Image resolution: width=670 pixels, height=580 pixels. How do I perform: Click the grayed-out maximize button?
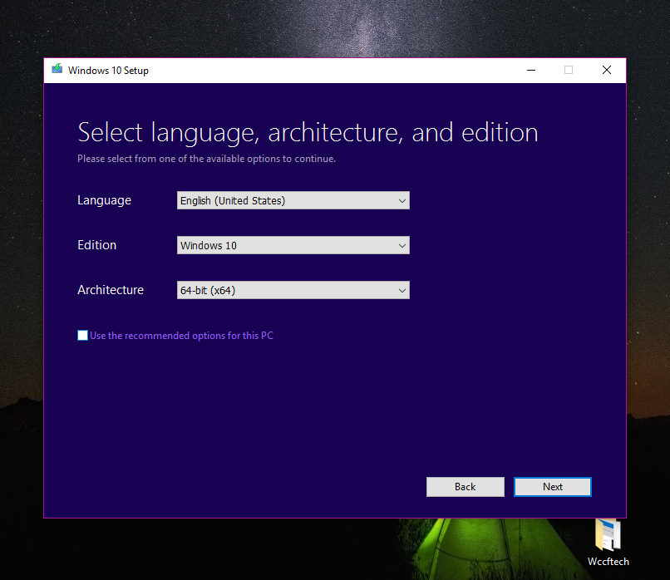click(x=569, y=71)
